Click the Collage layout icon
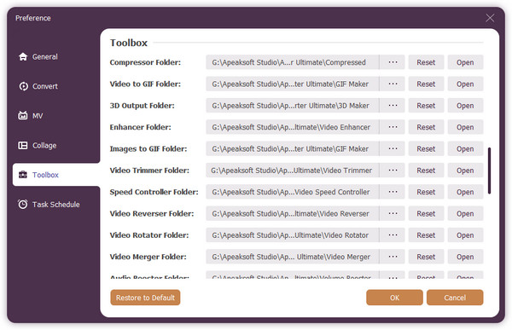Viewport: 512px width, 330px height. coord(23,145)
